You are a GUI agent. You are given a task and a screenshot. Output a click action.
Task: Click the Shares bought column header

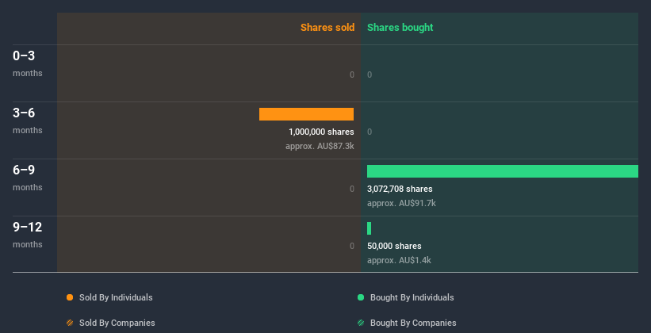click(x=400, y=28)
